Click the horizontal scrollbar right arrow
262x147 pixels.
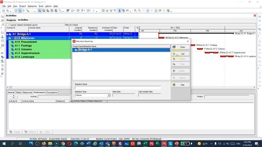pyautogui.click(x=254, y=87)
